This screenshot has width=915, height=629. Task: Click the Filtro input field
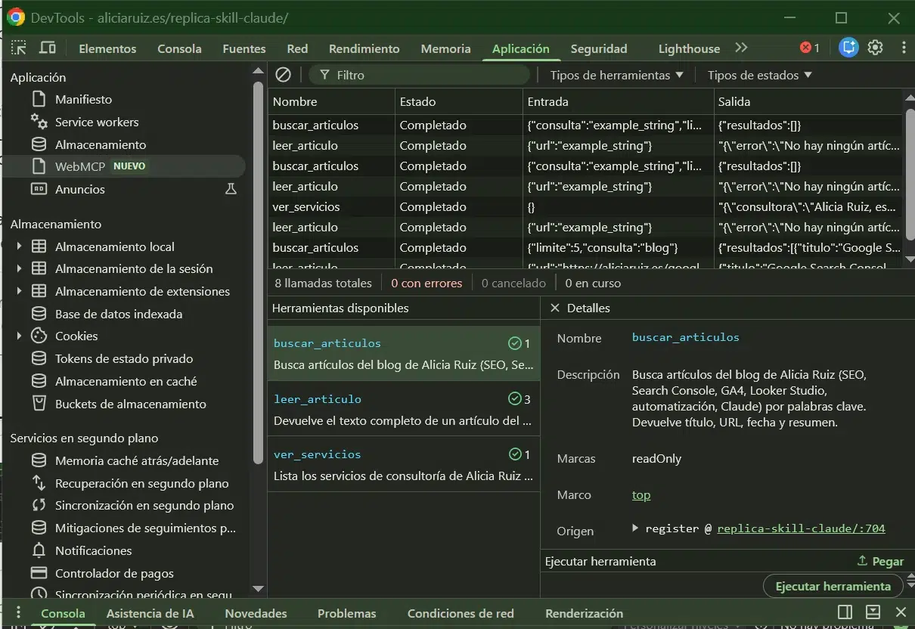point(420,75)
